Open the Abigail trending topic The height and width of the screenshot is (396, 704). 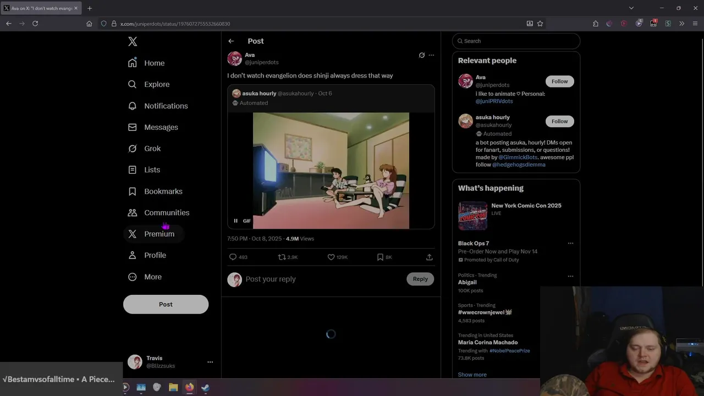pos(468,282)
